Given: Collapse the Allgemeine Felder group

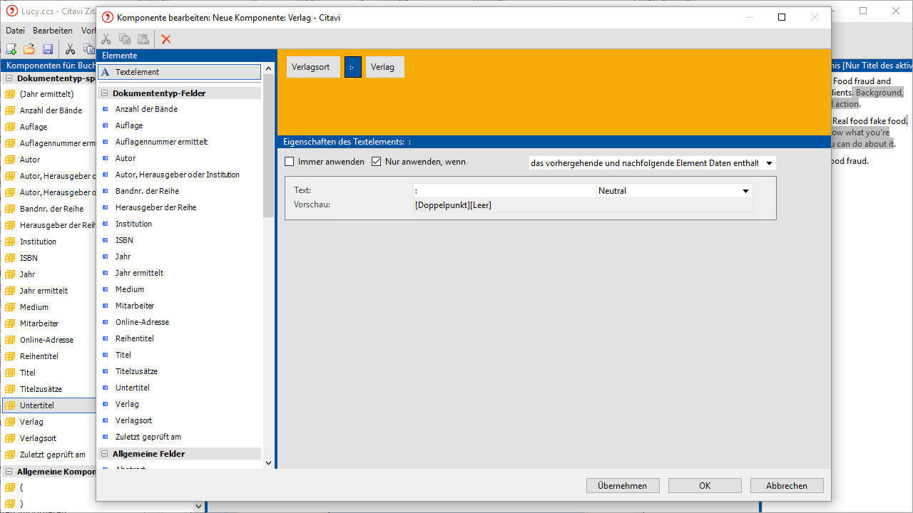Looking at the screenshot, I should (x=104, y=454).
